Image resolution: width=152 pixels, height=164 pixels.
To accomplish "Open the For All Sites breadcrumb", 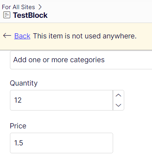I will click(x=18, y=7).
